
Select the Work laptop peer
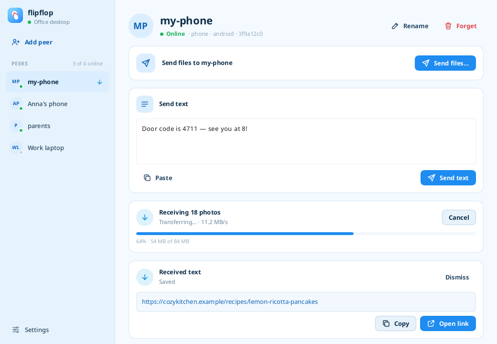[57, 148]
